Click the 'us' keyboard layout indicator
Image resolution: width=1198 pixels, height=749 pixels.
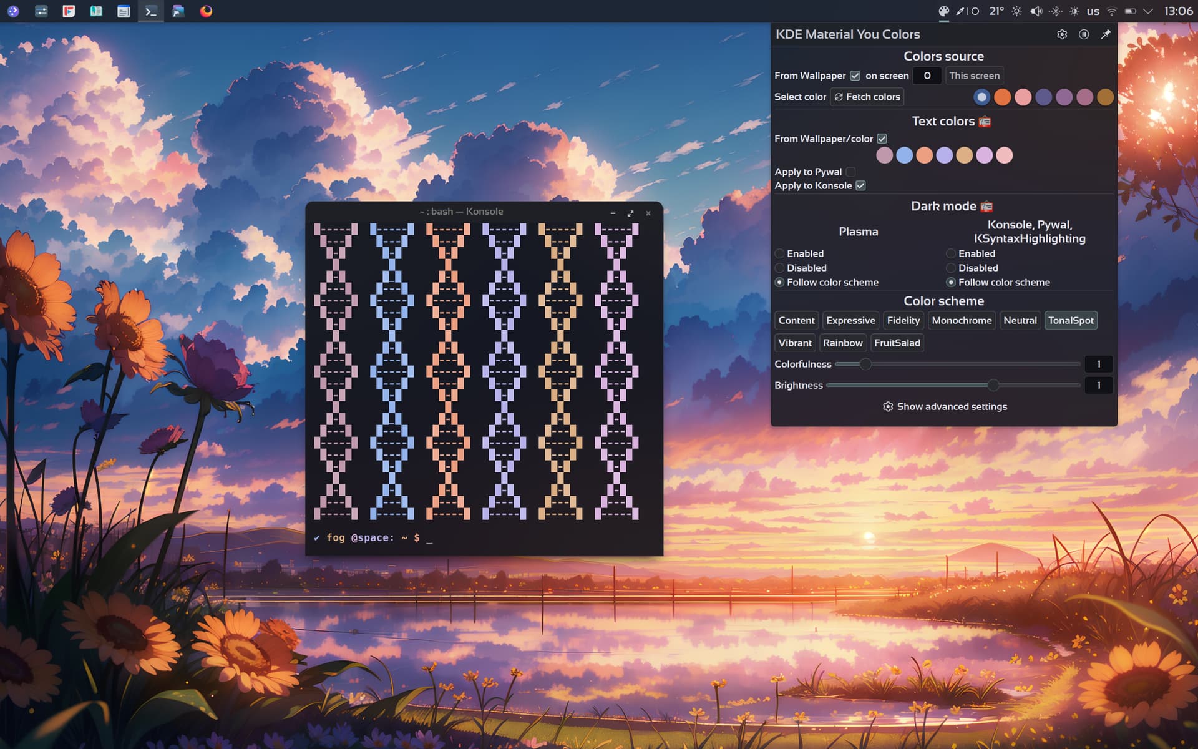pos(1093,11)
